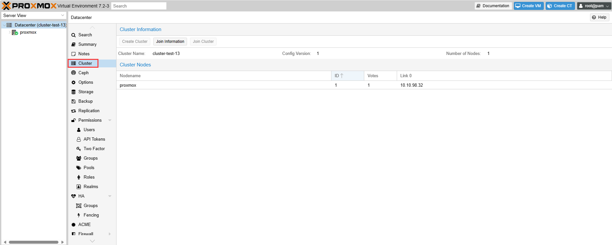Click the Permissions Groups people icon
The image size is (612, 245).
[79, 158]
